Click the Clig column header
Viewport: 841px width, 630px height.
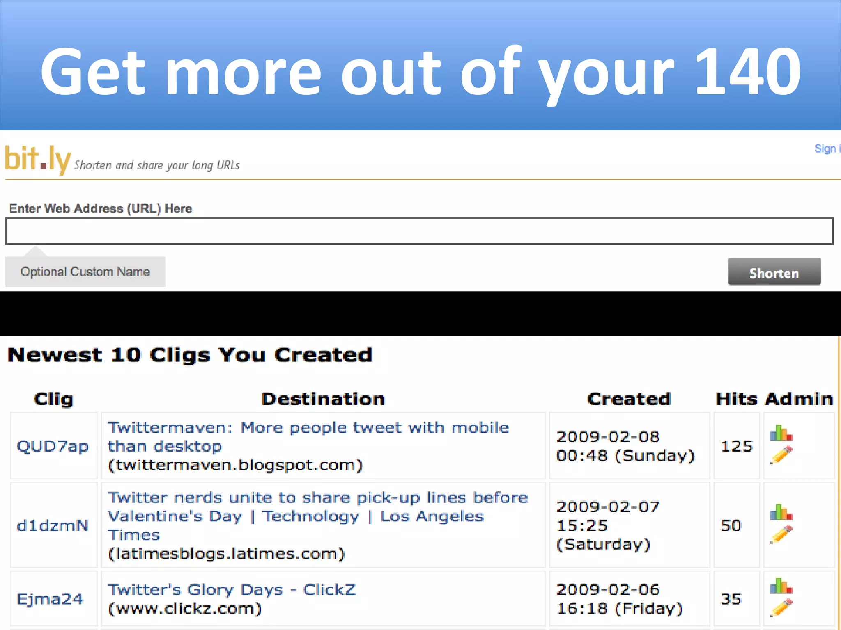coord(54,399)
